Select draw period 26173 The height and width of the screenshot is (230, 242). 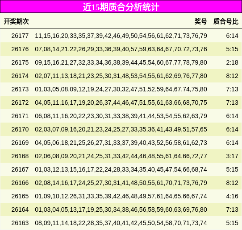click(x=20, y=89)
